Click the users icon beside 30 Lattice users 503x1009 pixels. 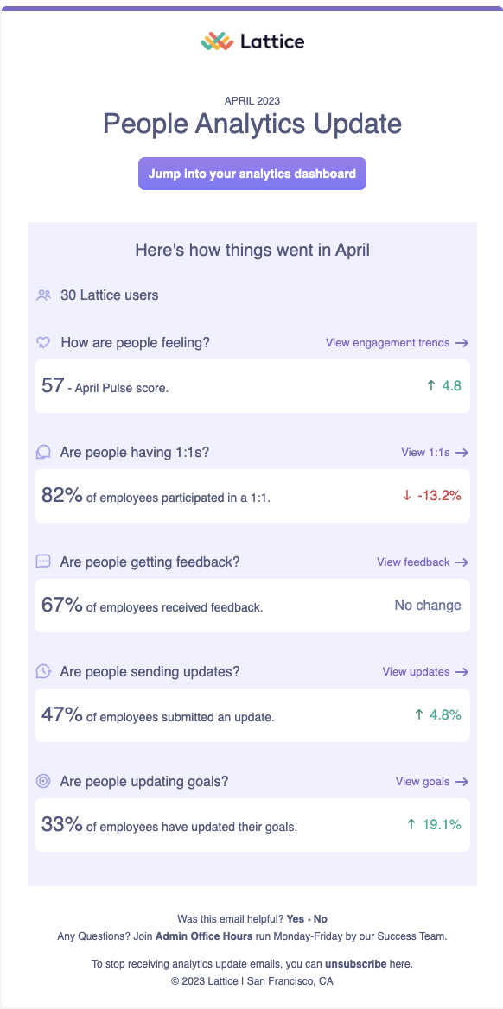coord(43,295)
